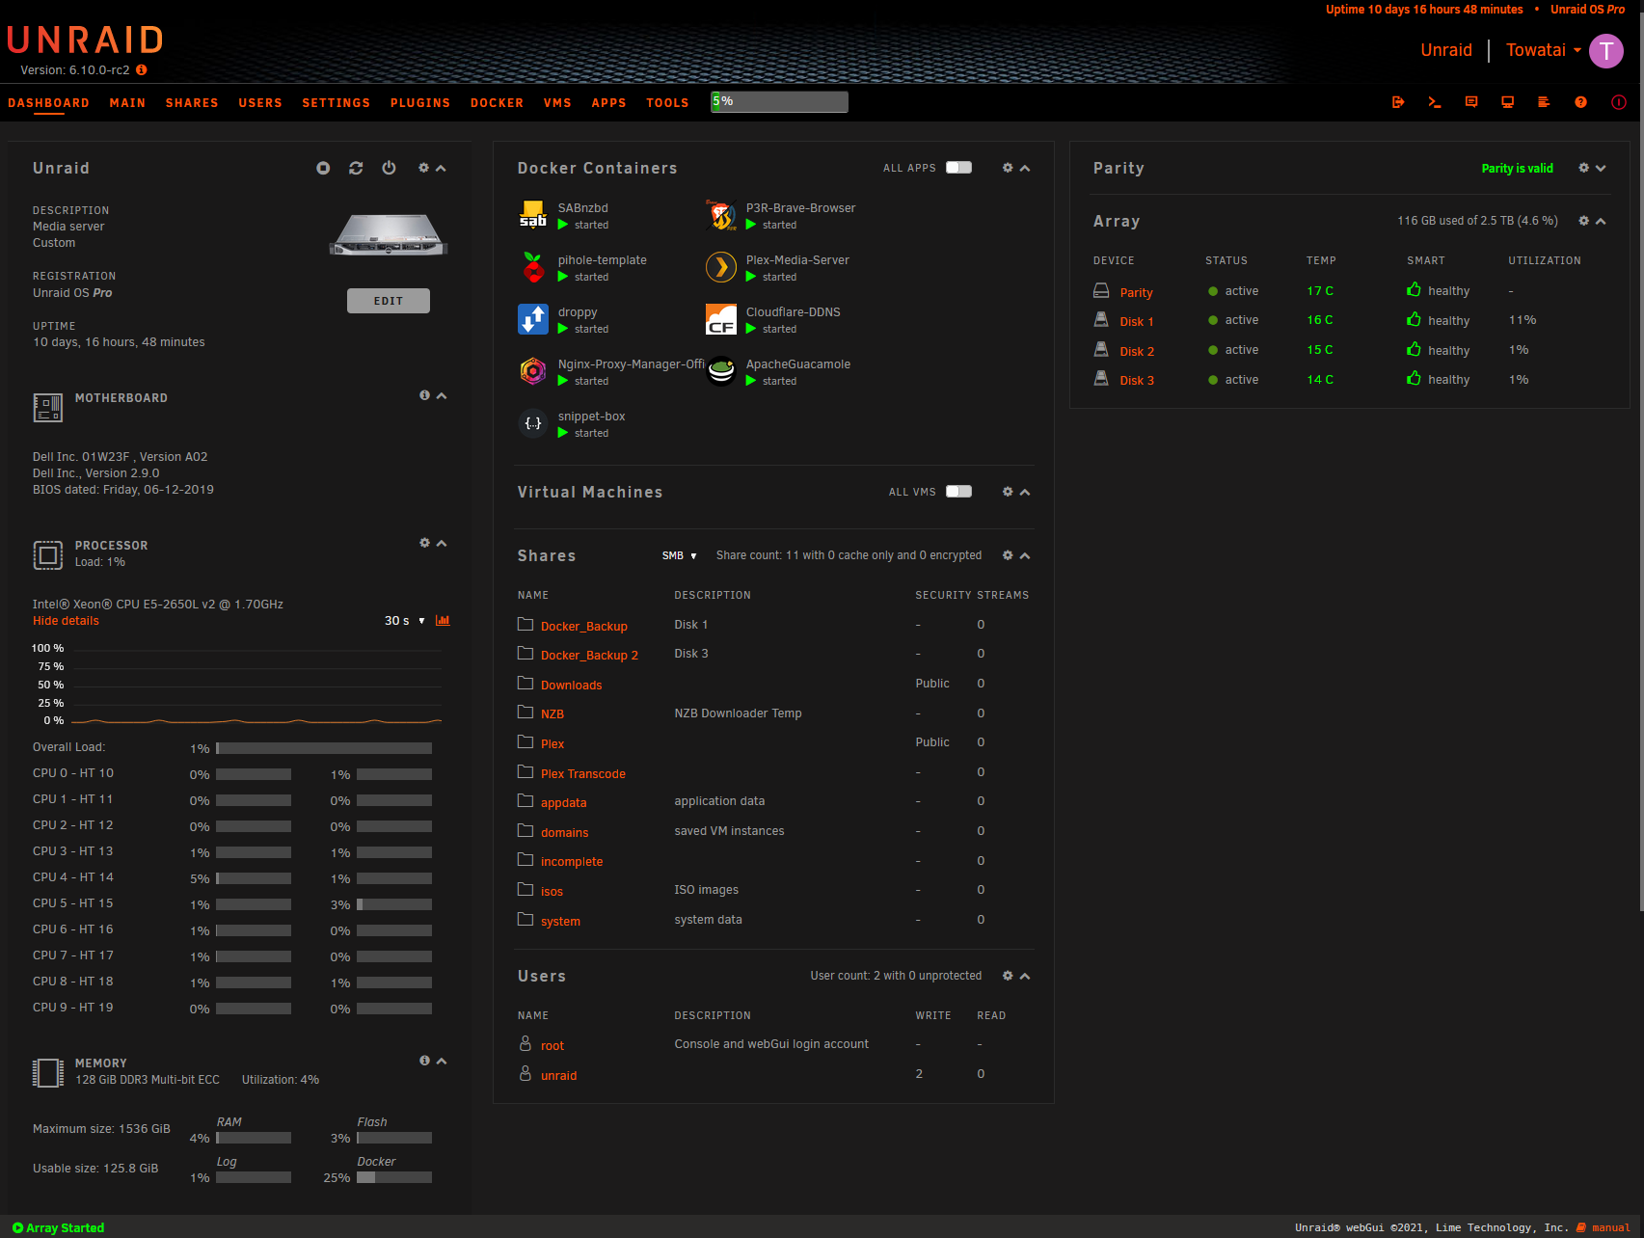
Task: Click the purple T user avatar
Action: coord(1606,50)
